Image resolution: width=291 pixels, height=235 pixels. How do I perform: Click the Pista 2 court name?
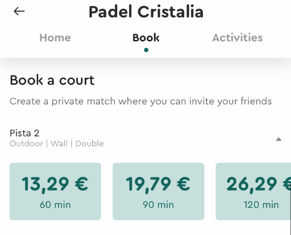(x=25, y=133)
